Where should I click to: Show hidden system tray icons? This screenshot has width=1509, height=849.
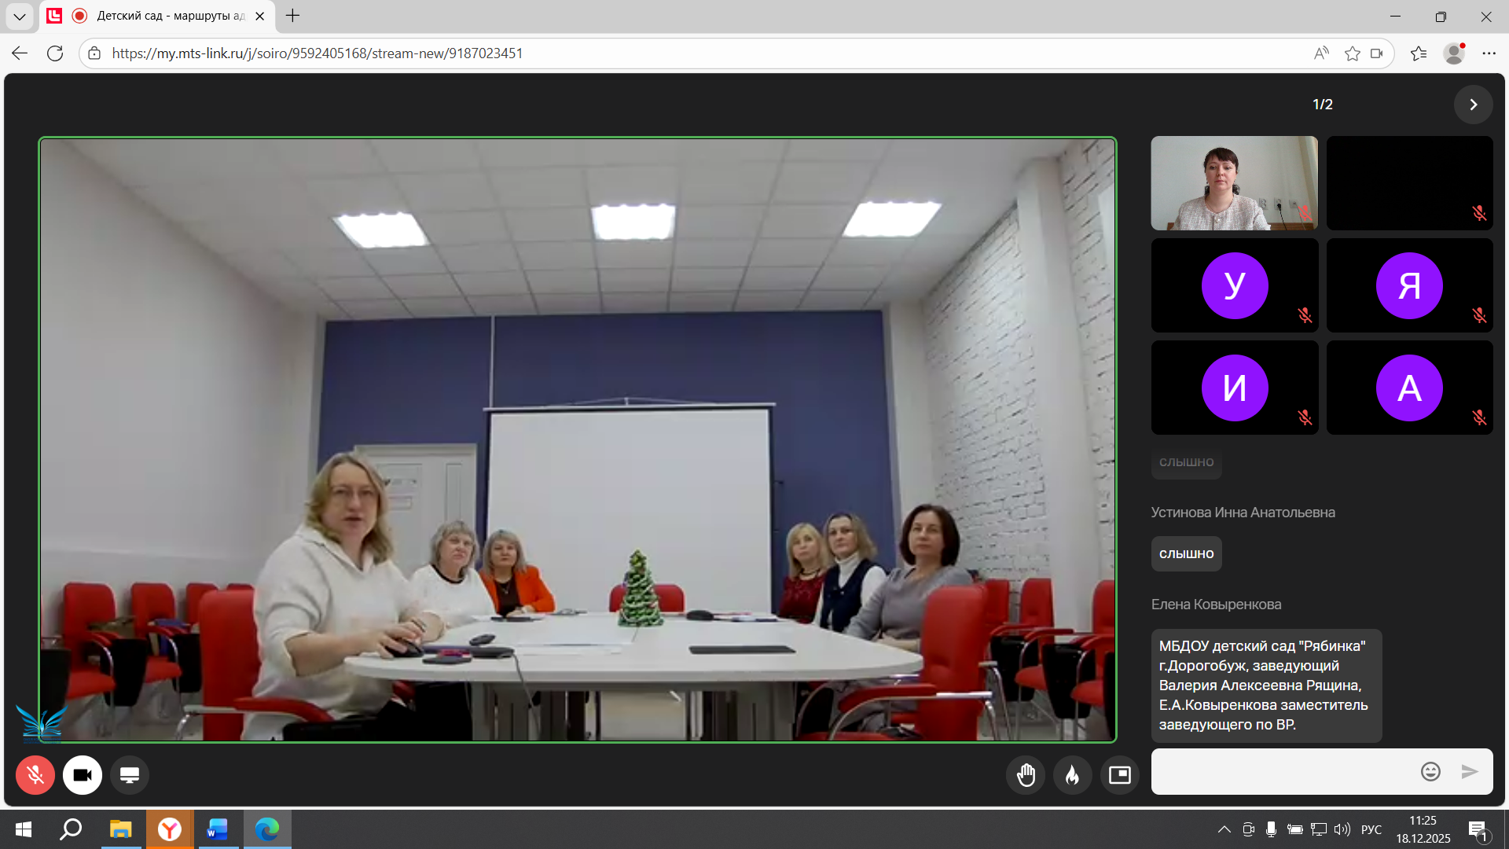1224,829
